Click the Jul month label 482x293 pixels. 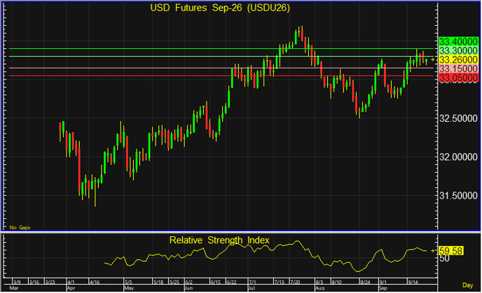(x=252, y=288)
